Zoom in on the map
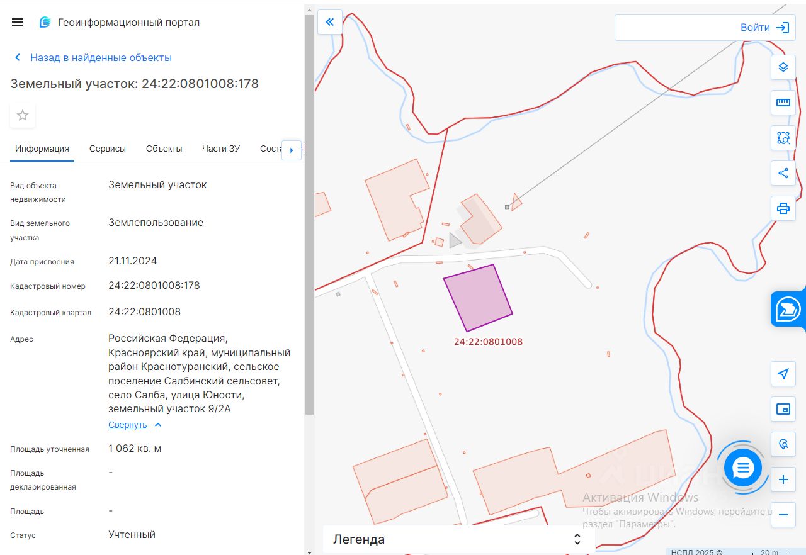Screen dimensions: 806x555 [x=783, y=479]
